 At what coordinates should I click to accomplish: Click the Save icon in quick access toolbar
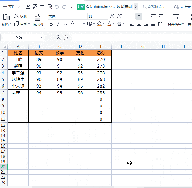coord(28,7)
